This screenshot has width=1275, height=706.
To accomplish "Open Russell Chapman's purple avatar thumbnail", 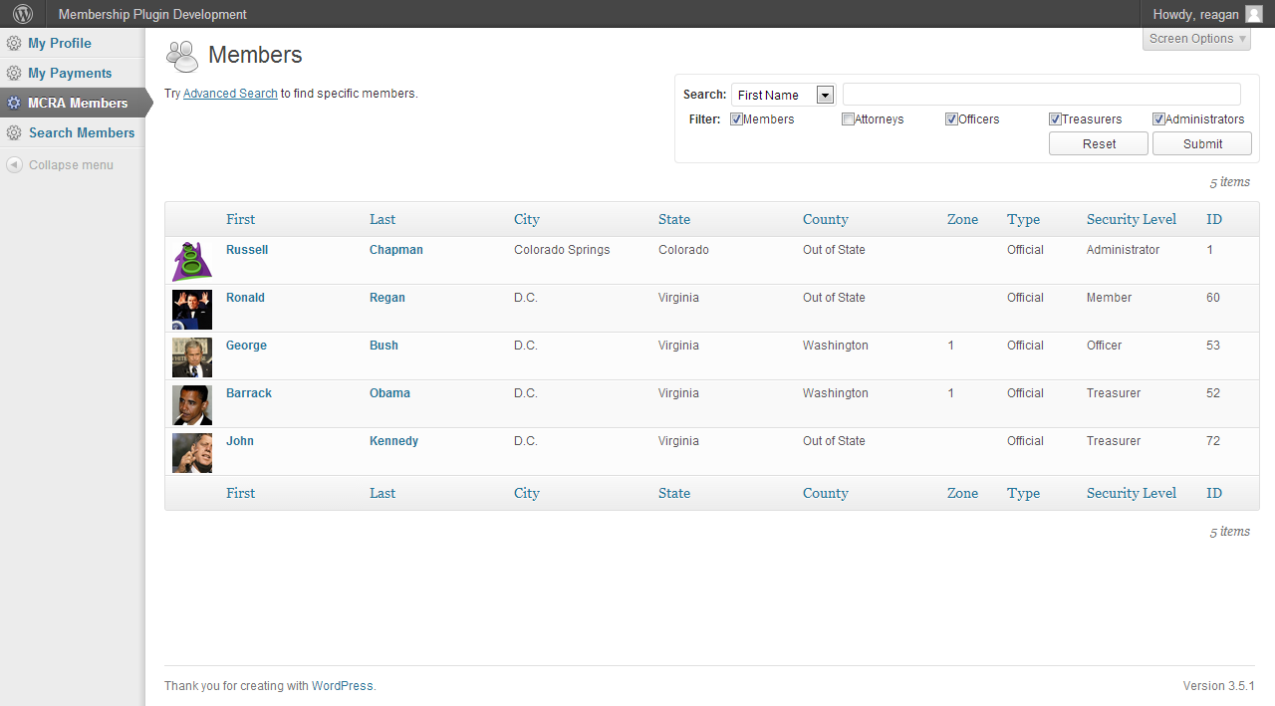I will pyautogui.click(x=191, y=261).
